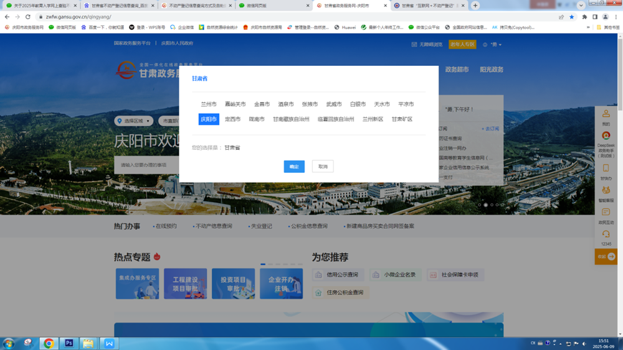The height and width of the screenshot is (350, 623).
Task: Click 社会保障卡申领 recommended item
Action: [455, 275]
